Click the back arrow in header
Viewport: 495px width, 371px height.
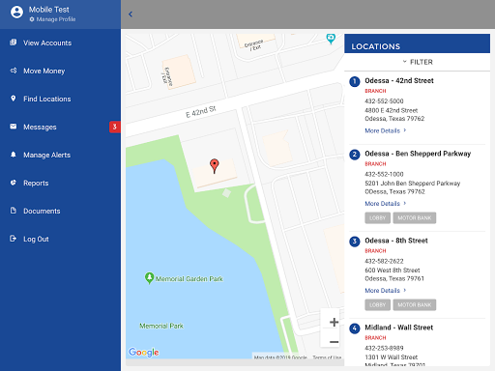[131, 14]
